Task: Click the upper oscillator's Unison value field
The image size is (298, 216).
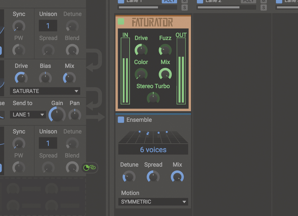Action: pyautogui.click(x=48, y=26)
